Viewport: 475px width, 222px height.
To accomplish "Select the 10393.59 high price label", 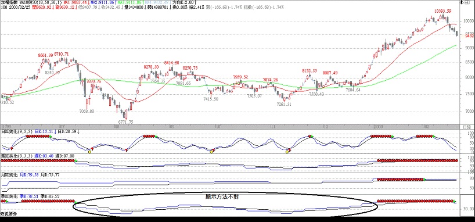I will (443, 11).
